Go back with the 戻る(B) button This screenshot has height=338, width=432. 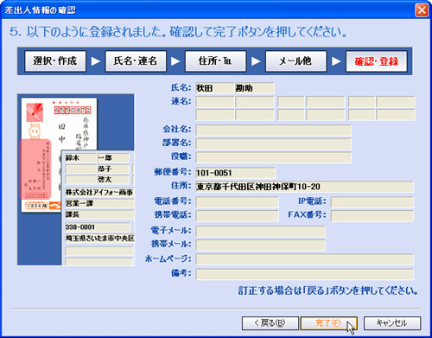pyautogui.click(x=270, y=323)
